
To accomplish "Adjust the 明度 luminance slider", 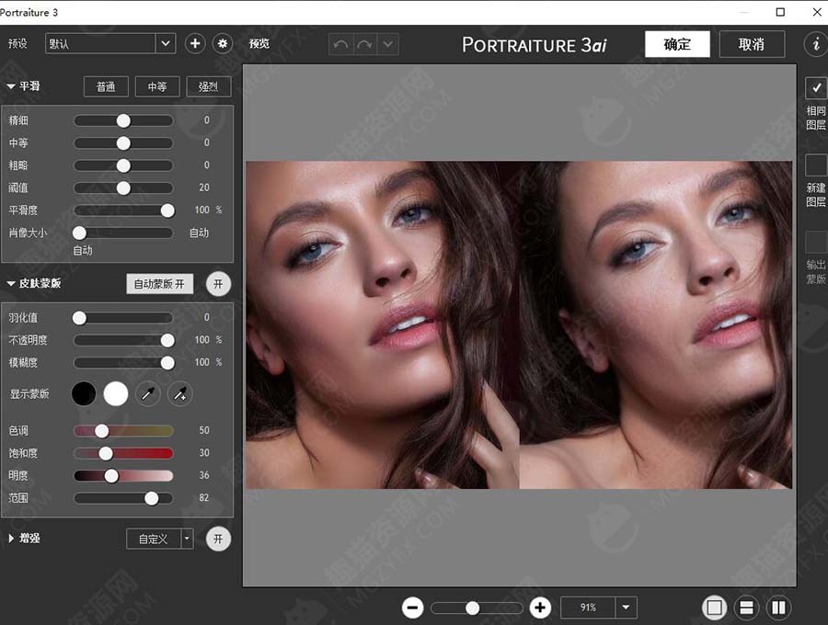I will click(111, 476).
